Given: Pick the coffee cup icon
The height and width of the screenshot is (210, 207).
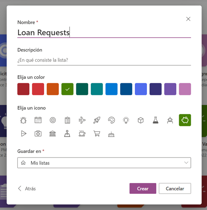Looking at the screenshot, I should [x=82, y=134].
